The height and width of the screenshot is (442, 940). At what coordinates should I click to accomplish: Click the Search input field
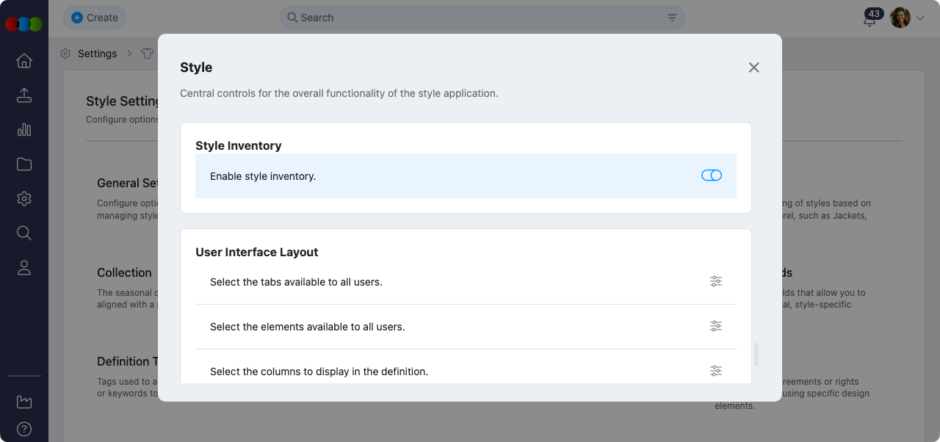[477, 18]
